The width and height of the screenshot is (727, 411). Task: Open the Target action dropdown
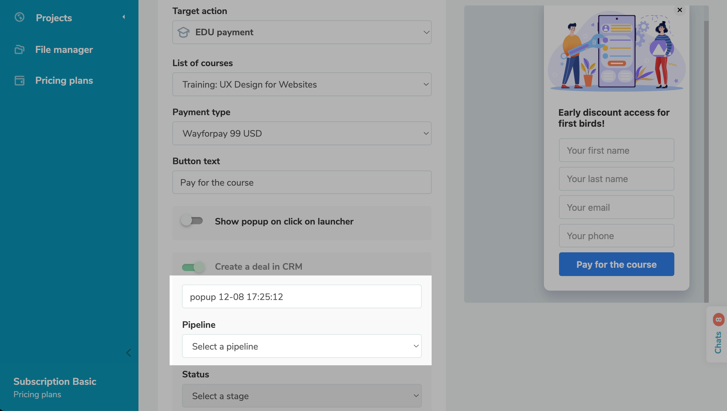302,32
